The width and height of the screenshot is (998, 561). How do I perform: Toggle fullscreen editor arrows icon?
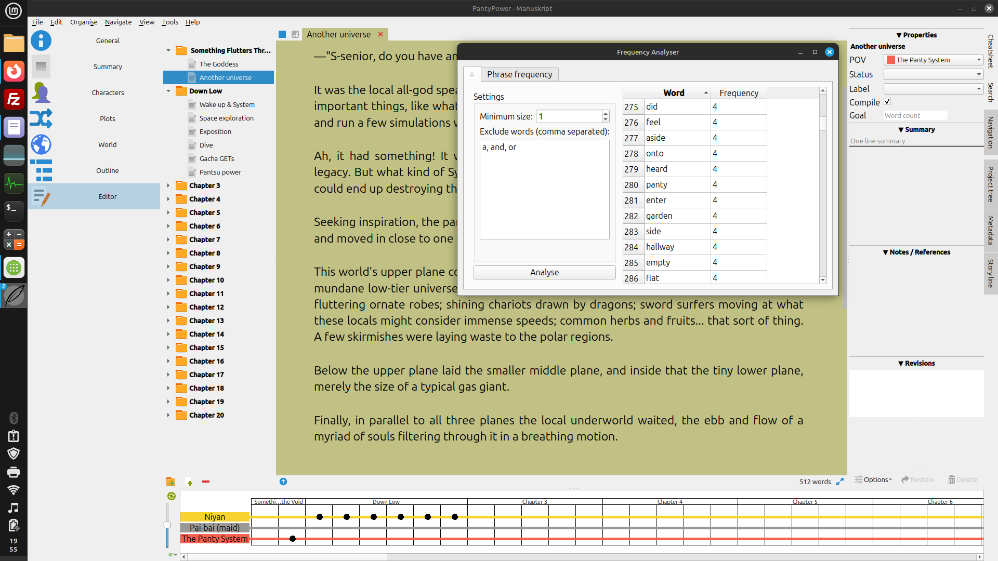(x=840, y=482)
